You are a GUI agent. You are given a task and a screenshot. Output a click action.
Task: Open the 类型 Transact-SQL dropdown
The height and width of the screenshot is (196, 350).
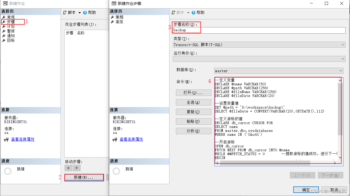(259, 45)
